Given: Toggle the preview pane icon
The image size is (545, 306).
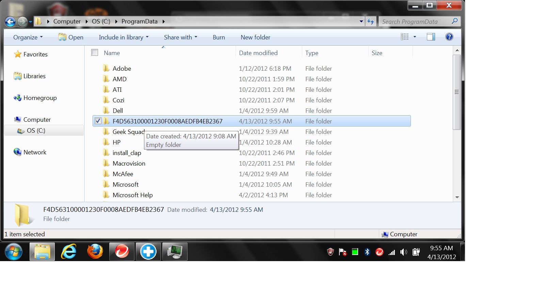Looking at the screenshot, I should coord(431,37).
